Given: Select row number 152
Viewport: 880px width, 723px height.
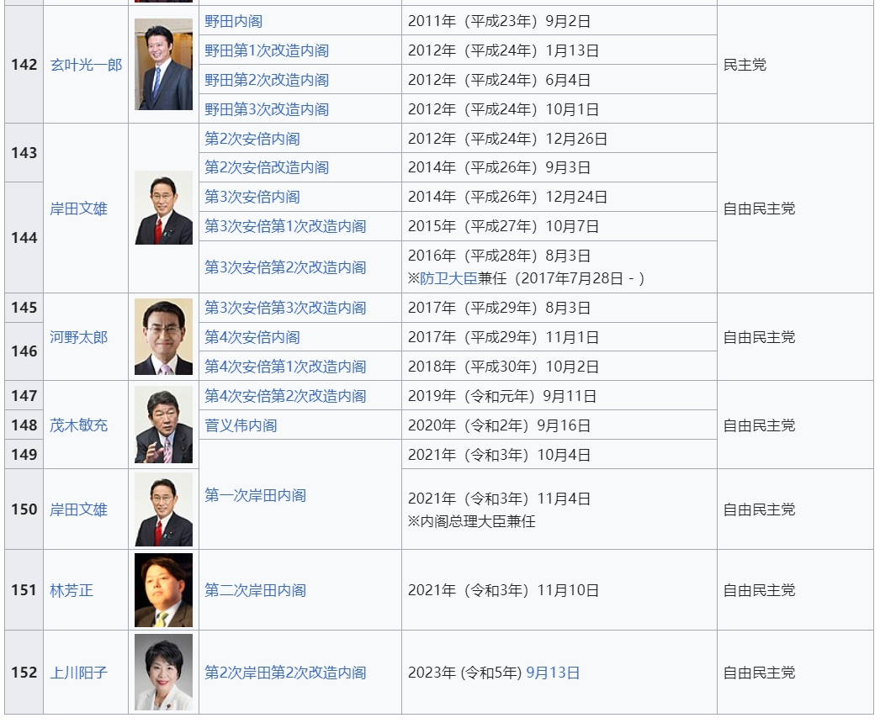Looking at the screenshot, I should 24,672.
